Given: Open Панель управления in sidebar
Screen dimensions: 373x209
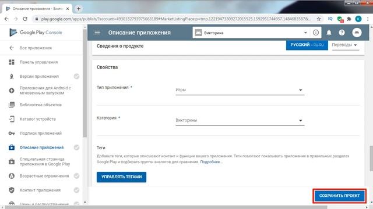Looking at the screenshot, I should pos(38,62).
